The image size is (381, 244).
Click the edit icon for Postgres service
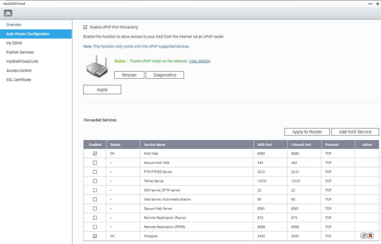363,236
